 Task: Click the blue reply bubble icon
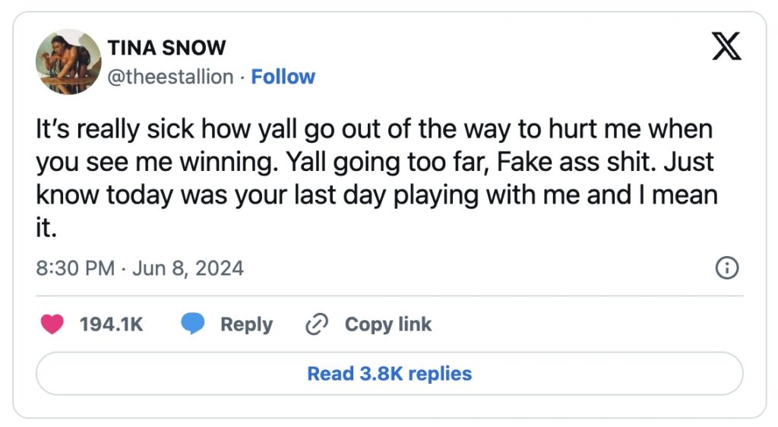tap(193, 324)
